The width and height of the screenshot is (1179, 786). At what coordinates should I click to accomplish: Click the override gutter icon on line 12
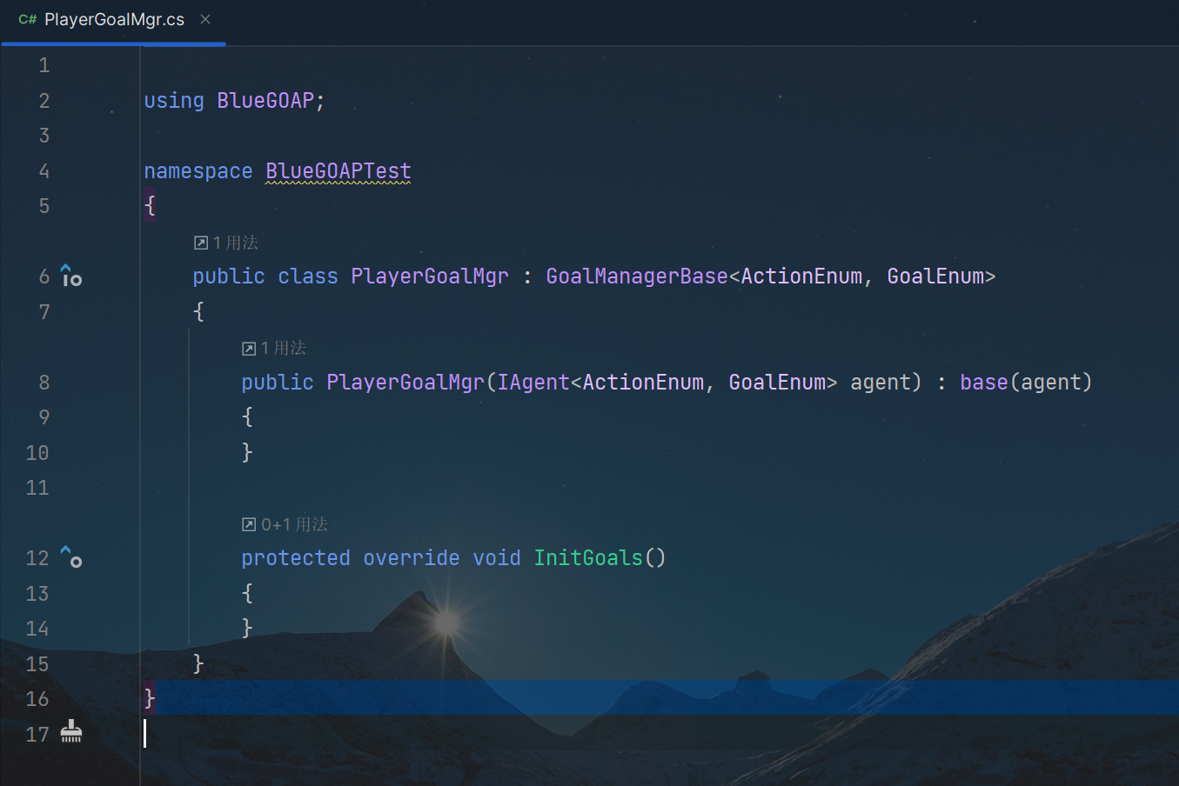[71, 557]
